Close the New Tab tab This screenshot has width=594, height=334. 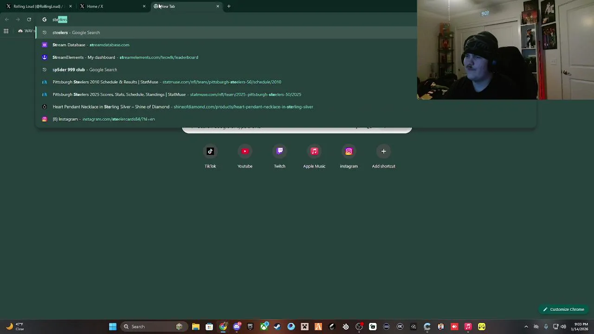click(218, 6)
